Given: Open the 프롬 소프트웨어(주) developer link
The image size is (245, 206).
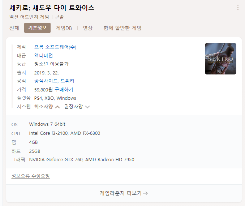Looking at the screenshot, I should coord(55,47).
